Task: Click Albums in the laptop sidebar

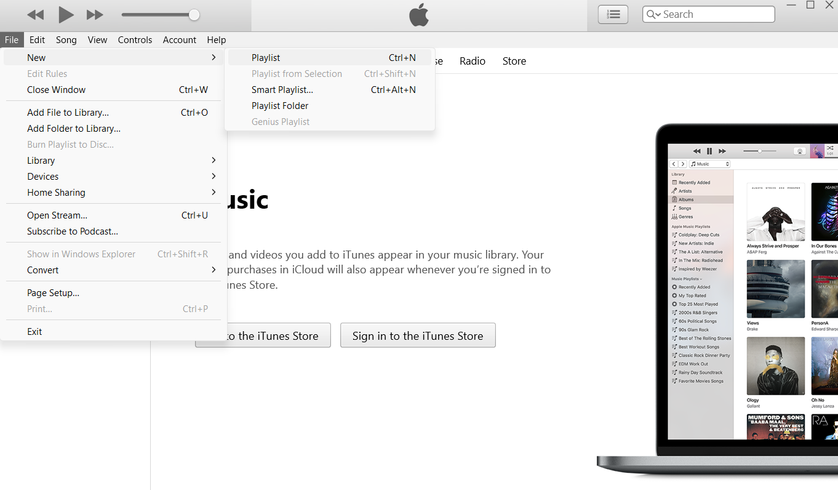Action: [x=701, y=199]
